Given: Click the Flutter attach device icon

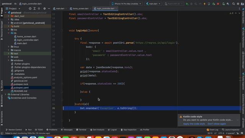Looking at the screenshot, I should [209, 4].
